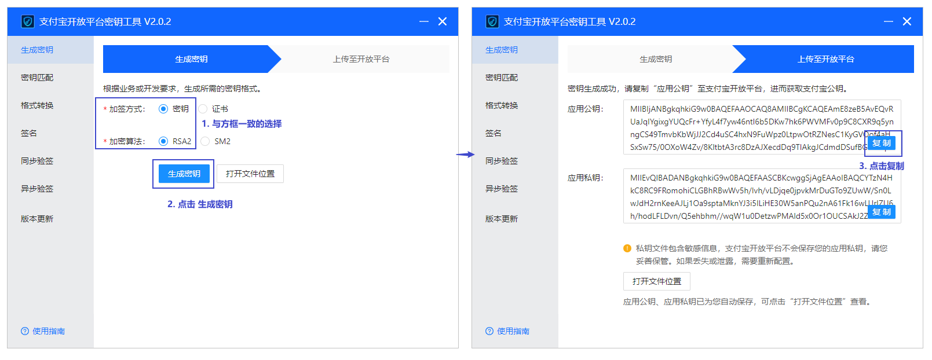932x360 pixels.
Task: Click inside the 应用私钥 text box
Action: pyautogui.click(x=762, y=196)
